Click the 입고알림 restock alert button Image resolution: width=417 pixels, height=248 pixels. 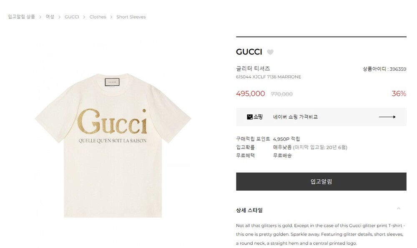coord(321,181)
